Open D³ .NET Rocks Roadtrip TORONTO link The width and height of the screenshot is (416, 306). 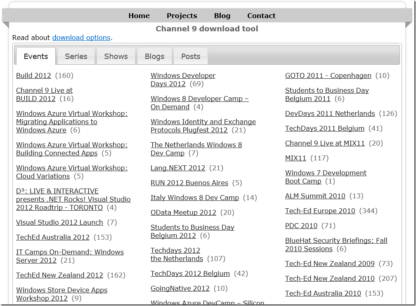click(x=73, y=200)
